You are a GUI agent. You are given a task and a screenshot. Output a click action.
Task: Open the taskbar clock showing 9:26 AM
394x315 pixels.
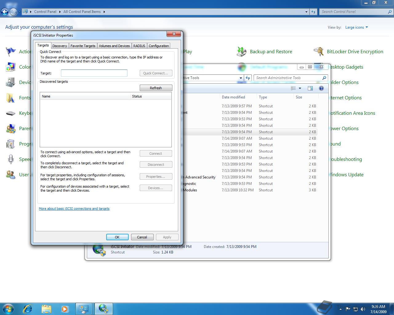tap(378, 309)
